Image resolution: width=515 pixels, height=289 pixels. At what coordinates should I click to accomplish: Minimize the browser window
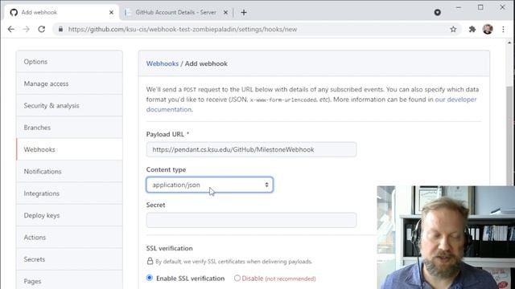[x=459, y=7]
